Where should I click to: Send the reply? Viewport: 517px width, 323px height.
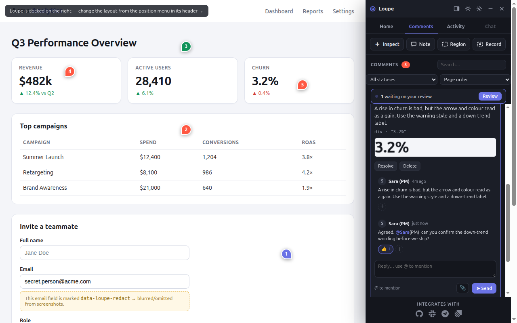(x=484, y=288)
